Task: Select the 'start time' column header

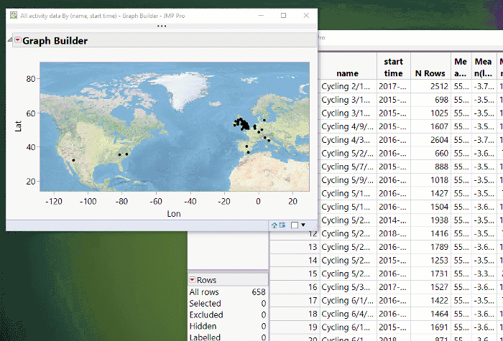Action: (393, 67)
